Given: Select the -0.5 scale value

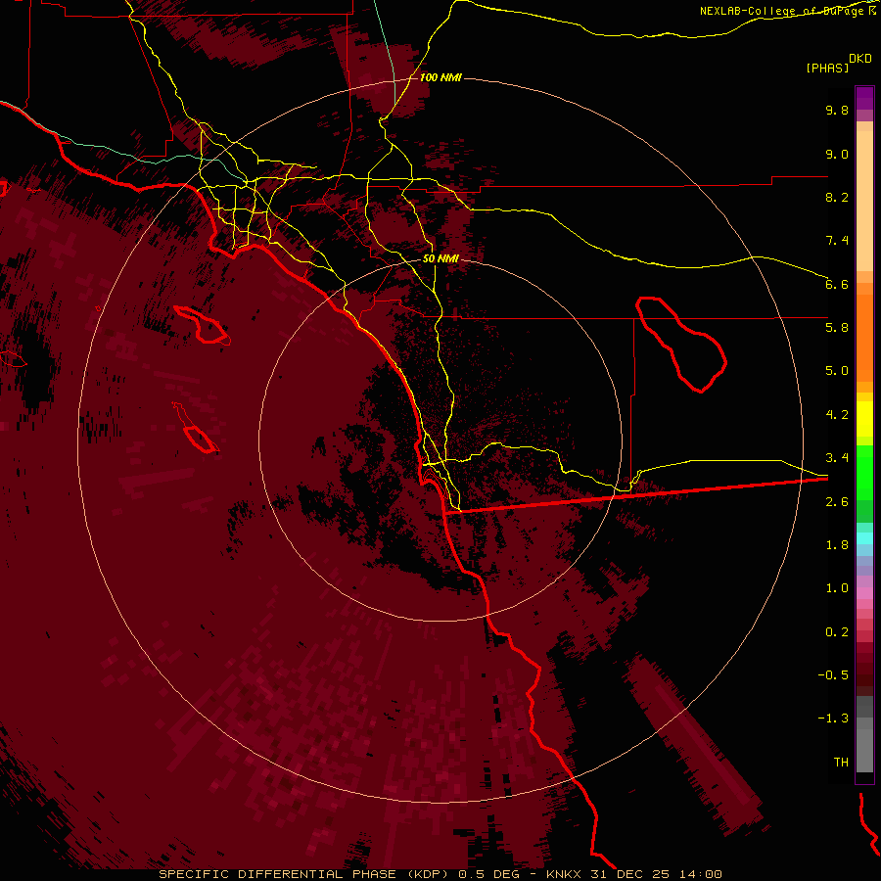Looking at the screenshot, I should [x=833, y=675].
